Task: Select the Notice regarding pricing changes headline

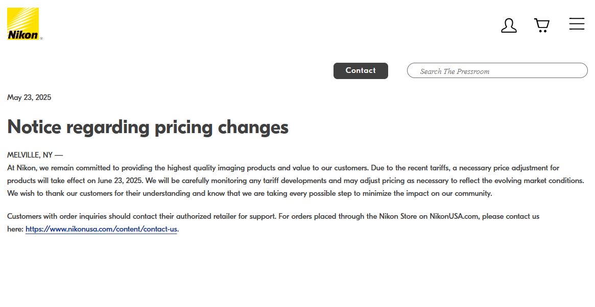Action: tap(148, 127)
